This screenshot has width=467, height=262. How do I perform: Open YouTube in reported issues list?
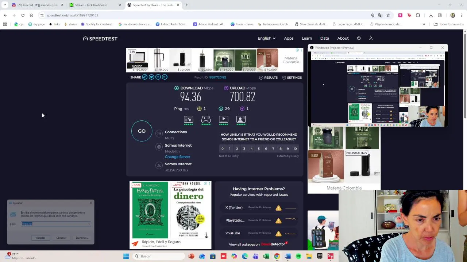[x=233, y=233]
